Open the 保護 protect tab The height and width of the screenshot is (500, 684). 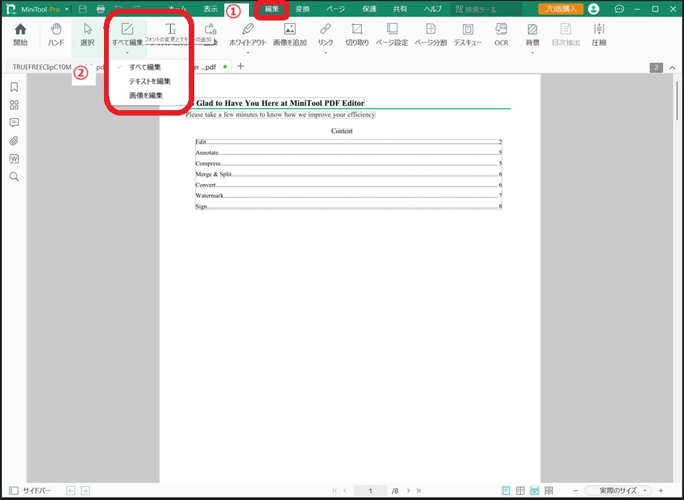click(369, 9)
